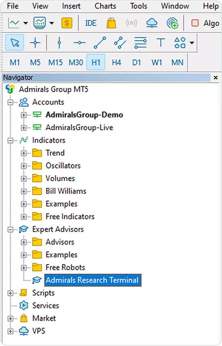Open the Help menu
222x346 pixels.
211,6
